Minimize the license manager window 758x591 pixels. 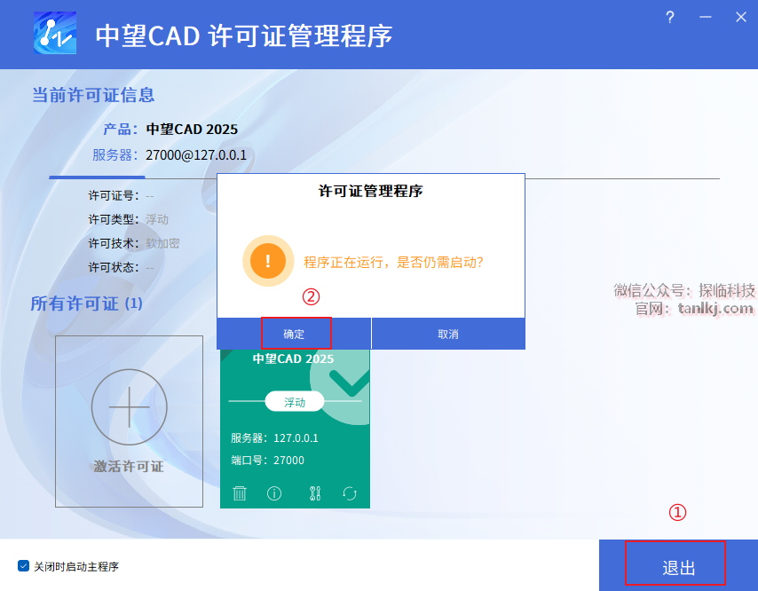pos(706,18)
